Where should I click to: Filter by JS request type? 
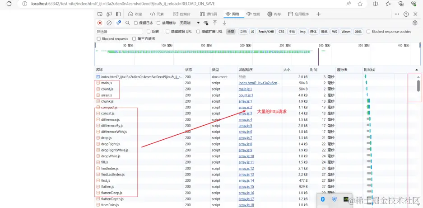[x=252, y=32]
